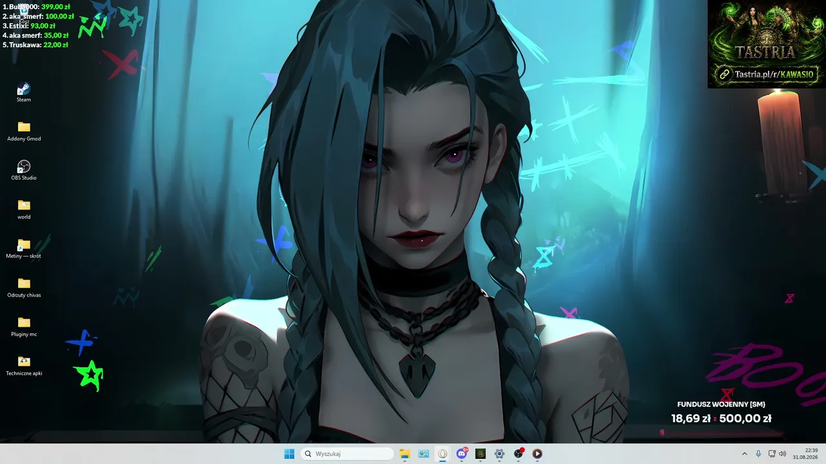Select the world folder on desktop

coord(24,209)
